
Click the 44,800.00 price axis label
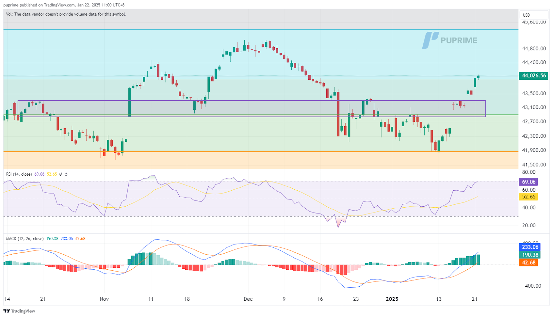[x=534, y=49]
